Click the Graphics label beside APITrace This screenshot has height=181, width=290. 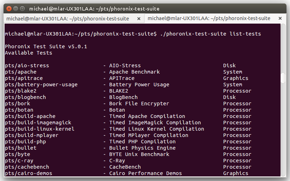pos(236,79)
